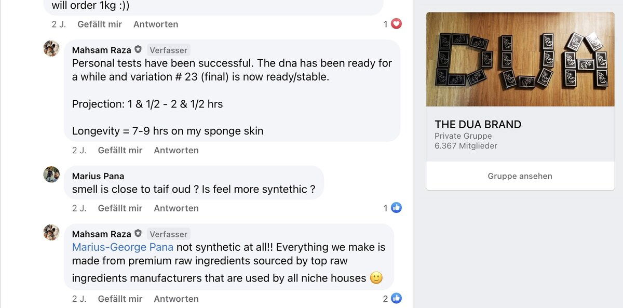Screen dimensions: 623x308
Task: Click Antworten under the topmost comment
Action: 156,24
